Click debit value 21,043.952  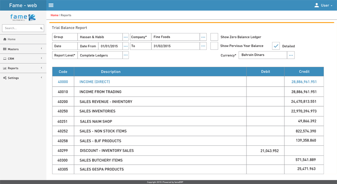(270, 151)
